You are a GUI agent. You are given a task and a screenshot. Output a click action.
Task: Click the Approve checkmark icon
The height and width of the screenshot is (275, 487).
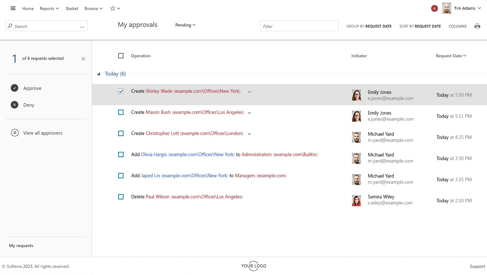point(14,88)
